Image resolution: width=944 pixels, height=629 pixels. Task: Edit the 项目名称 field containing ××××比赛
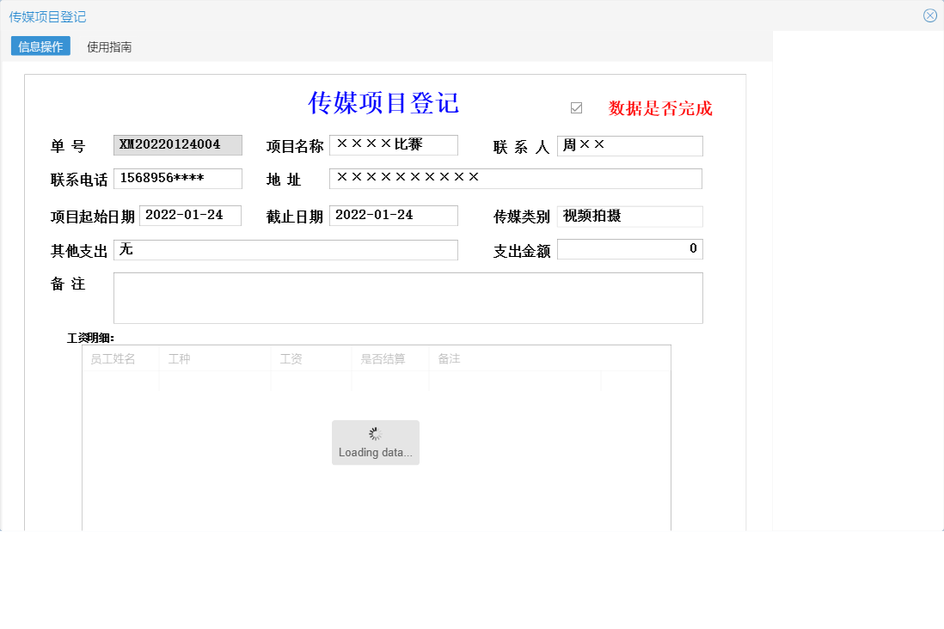(394, 144)
